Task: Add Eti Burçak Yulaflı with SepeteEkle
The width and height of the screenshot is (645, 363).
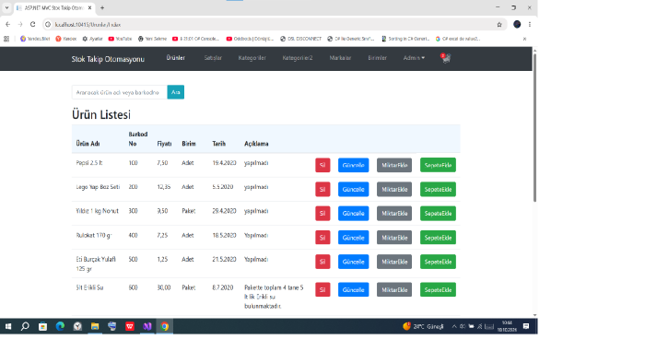Action: click(438, 262)
